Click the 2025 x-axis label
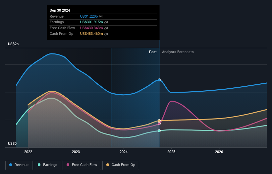272x174 pixels. click(x=171, y=152)
